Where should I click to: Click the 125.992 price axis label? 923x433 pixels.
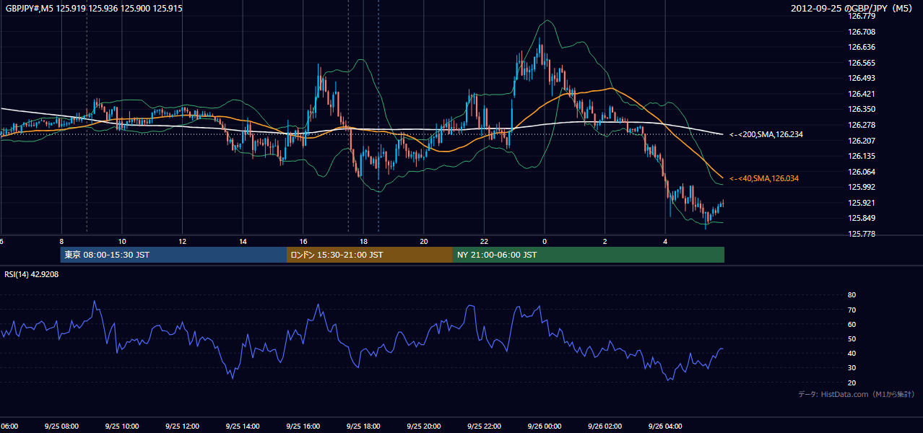pyautogui.click(x=860, y=187)
